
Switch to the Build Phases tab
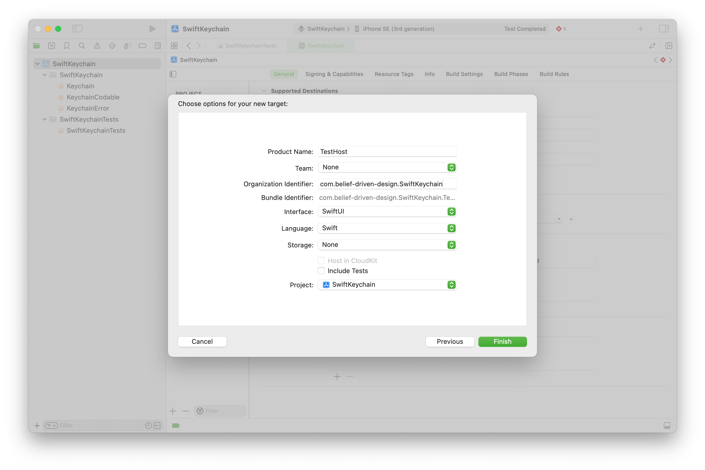tap(511, 74)
